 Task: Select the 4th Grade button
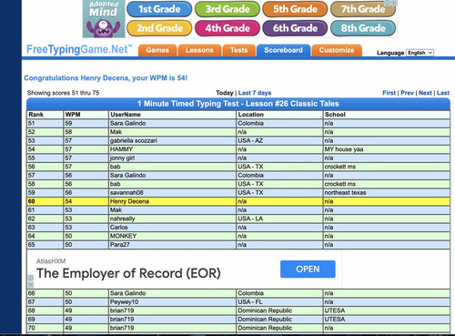pyautogui.click(x=227, y=28)
